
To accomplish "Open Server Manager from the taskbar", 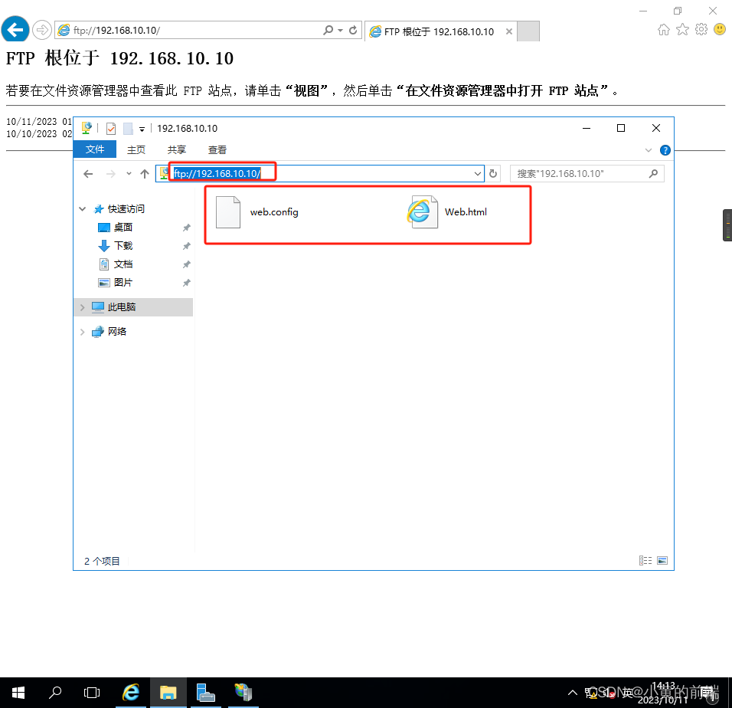I will click(205, 692).
